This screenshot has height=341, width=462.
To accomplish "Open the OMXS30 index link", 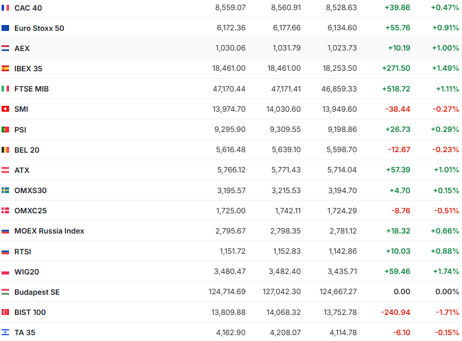I will coord(30,190).
